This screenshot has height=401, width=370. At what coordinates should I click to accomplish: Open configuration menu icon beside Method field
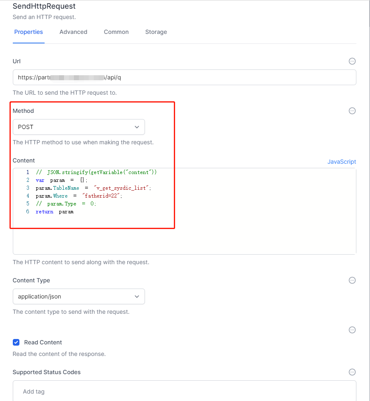pyautogui.click(x=352, y=111)
